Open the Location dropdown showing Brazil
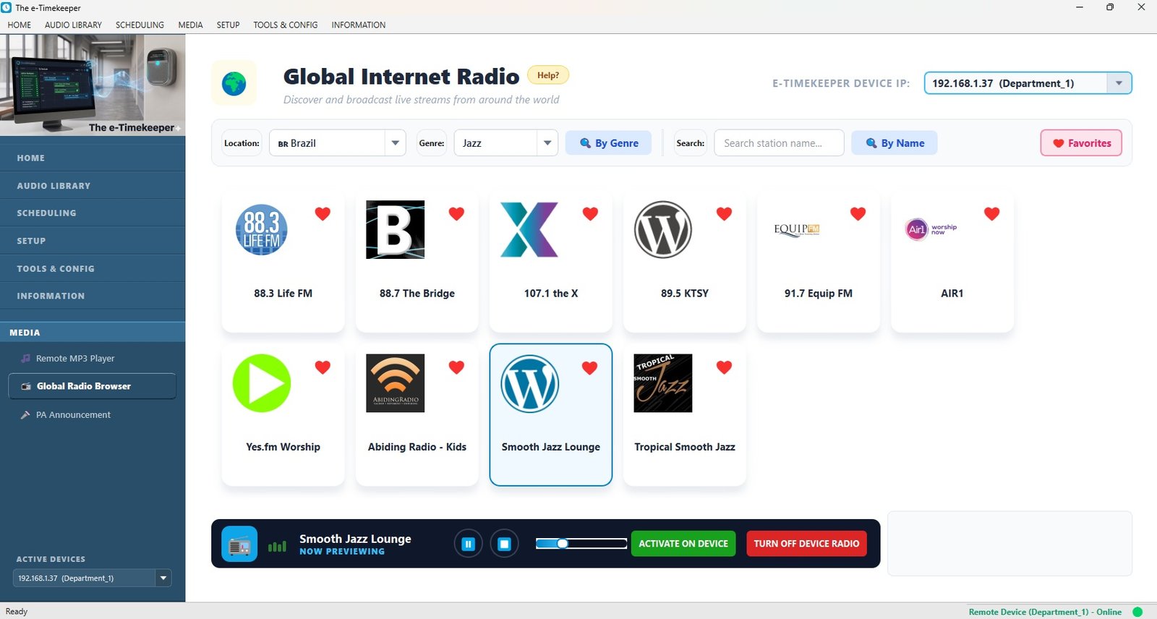Image resolution: width=1157 pixels, height=619 pixels. coord(338,143)
